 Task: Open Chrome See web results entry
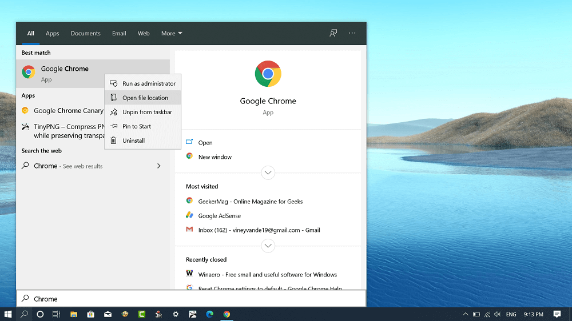(93, 166)
